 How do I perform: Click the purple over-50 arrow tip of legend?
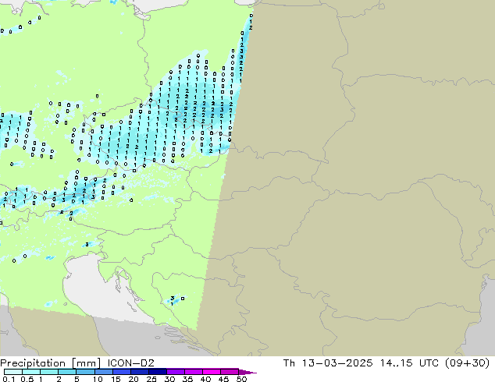(x=247, y=372)
